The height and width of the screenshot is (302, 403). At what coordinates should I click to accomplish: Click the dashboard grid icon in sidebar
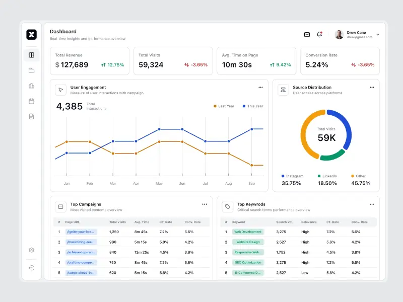coord(31,55)
